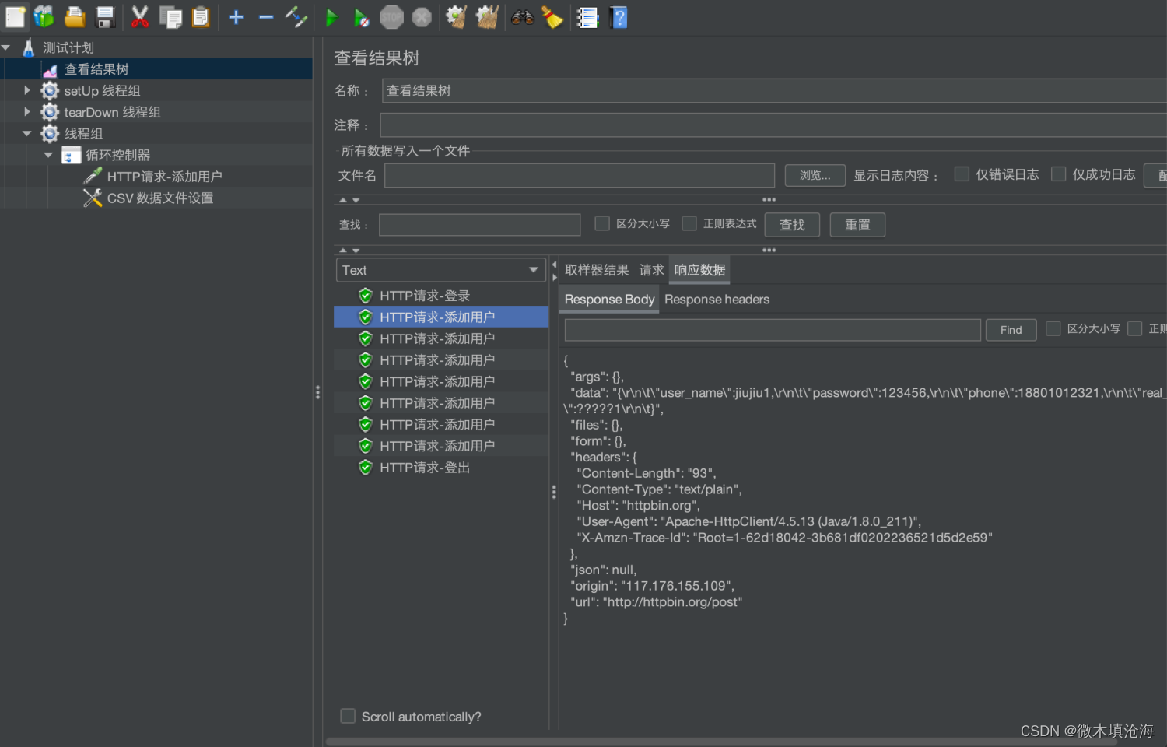Enable the 仅成功日志 checkbox
1167x747 pixels.
1059,174
